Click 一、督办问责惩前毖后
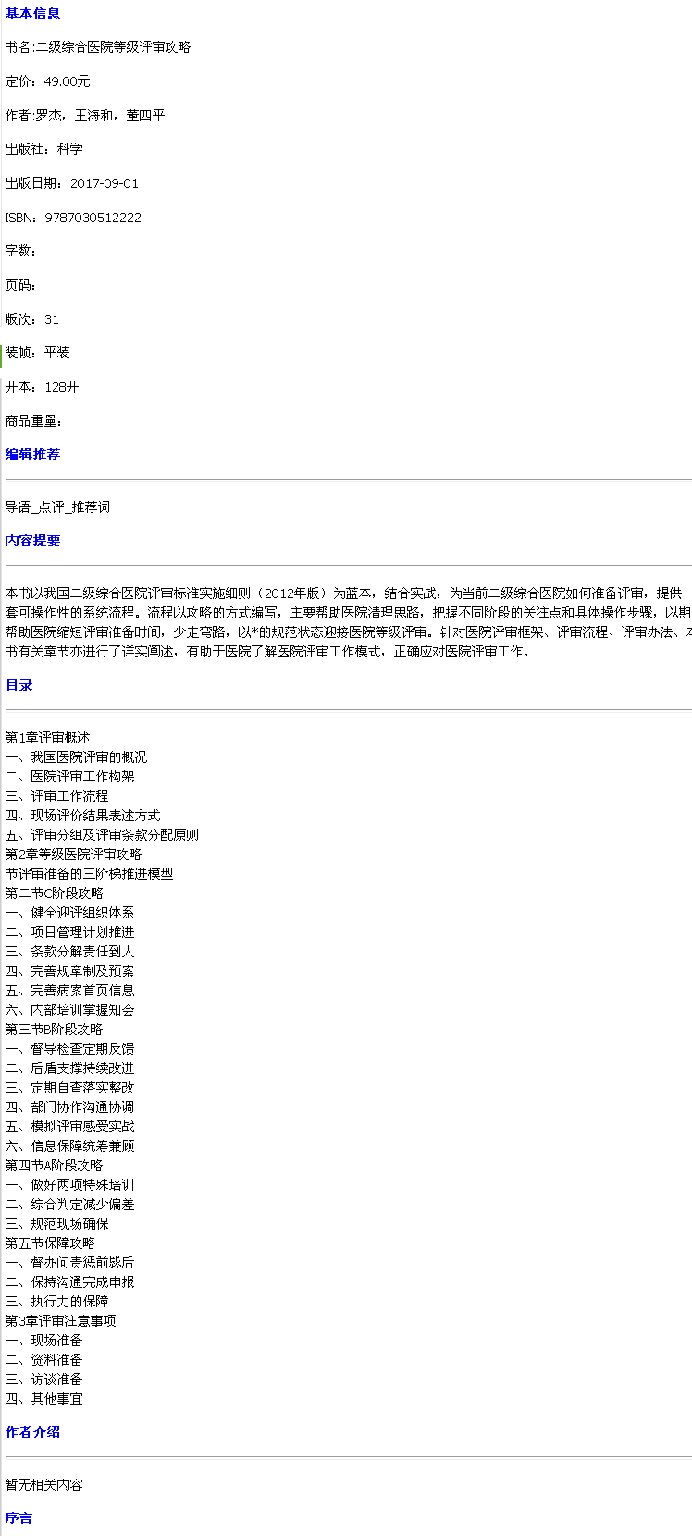 click(70, 1263)
